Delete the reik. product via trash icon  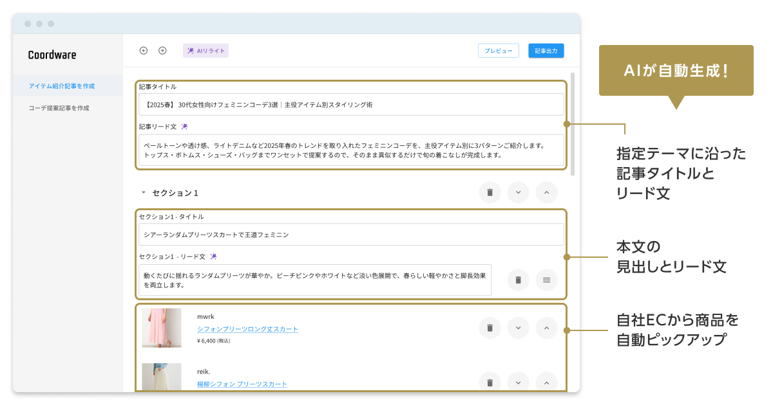click(x=490, y=382)
